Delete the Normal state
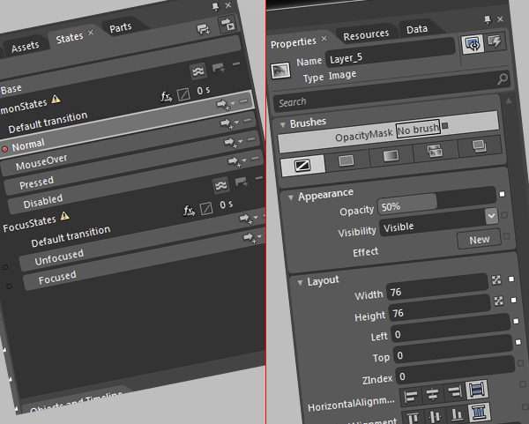Screen dimensions: 529x424 (243, 100)
